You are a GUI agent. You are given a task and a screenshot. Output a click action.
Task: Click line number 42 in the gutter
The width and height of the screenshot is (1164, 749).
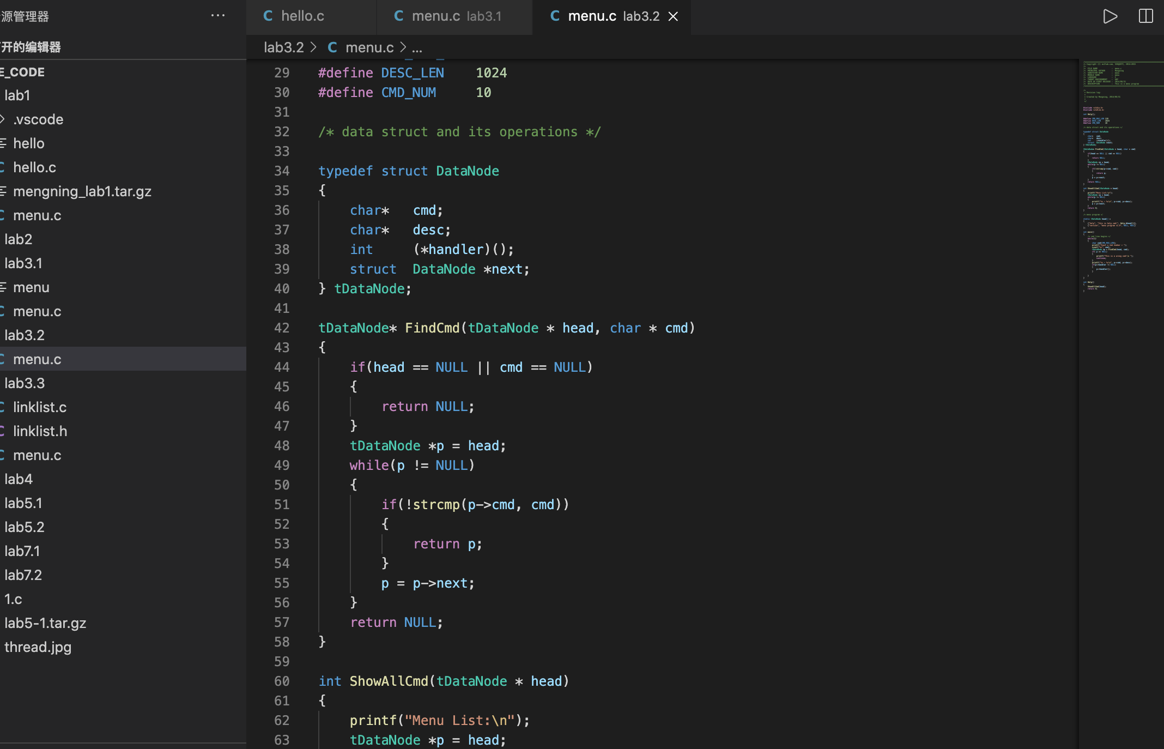click(x=282, y=328)
